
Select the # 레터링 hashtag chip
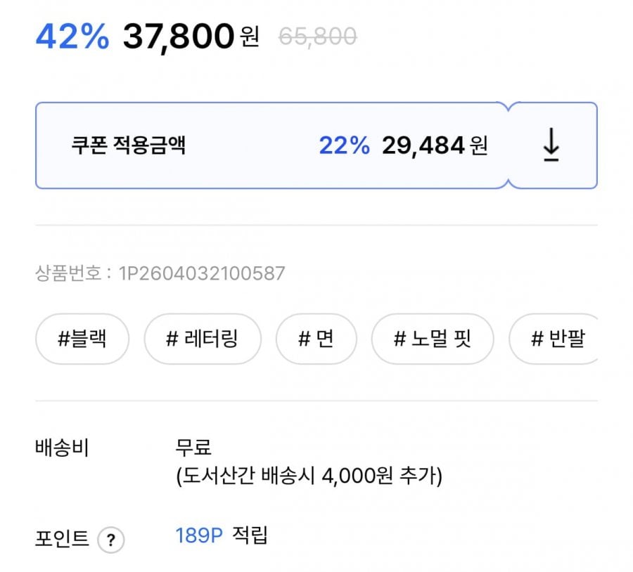203,339
